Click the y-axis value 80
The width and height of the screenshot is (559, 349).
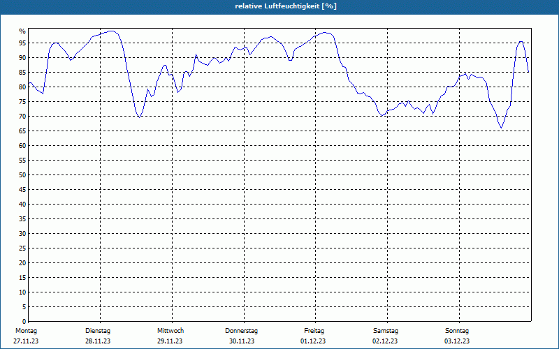point(22,87)
